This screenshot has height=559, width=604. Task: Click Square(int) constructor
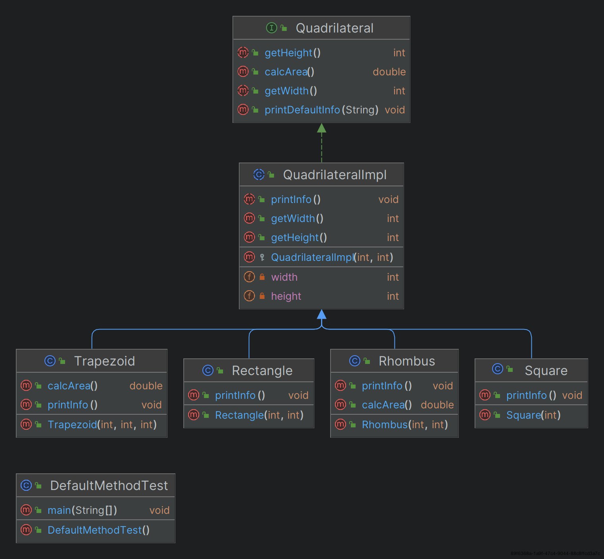tap(533, 415)
